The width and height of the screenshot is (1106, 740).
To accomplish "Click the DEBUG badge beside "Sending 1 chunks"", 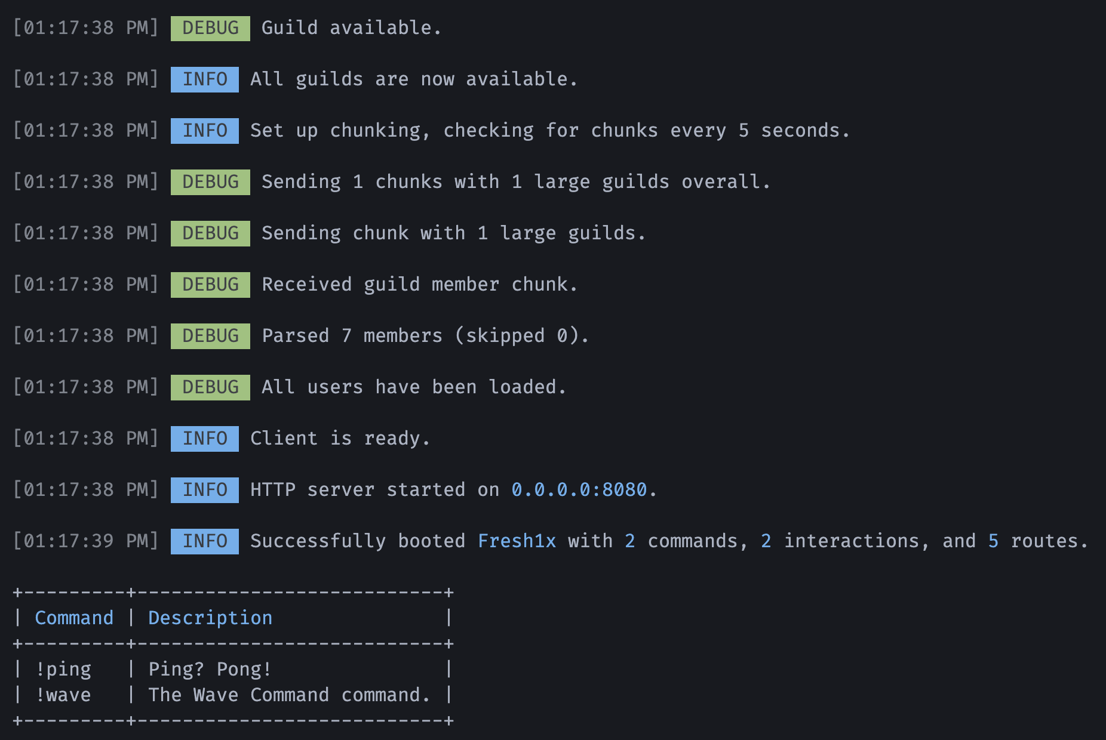I will pyautogui.click(x=210, y=182).
